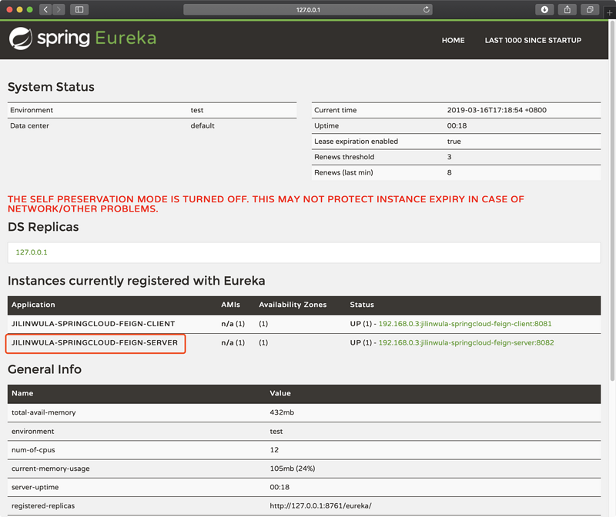
Task: Click the current time value 2019-03-16T17:18:54
Action: pos(497,110)
